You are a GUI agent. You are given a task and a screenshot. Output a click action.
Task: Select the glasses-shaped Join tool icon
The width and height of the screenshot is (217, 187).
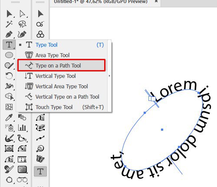pyautogui.click(x=22, y=180)
